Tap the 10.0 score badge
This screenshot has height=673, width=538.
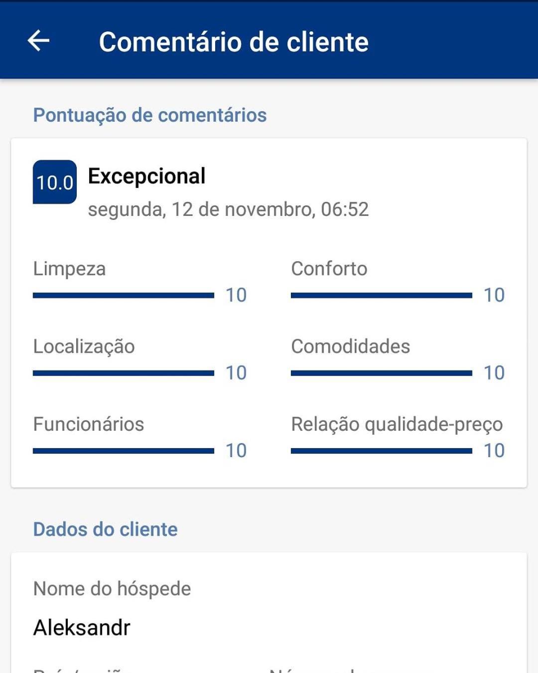[x=55, y=182]
